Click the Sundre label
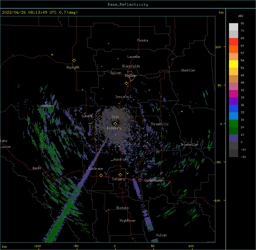Image resolution: width=256 pixels, height=250 pixels. pos(87,116)
